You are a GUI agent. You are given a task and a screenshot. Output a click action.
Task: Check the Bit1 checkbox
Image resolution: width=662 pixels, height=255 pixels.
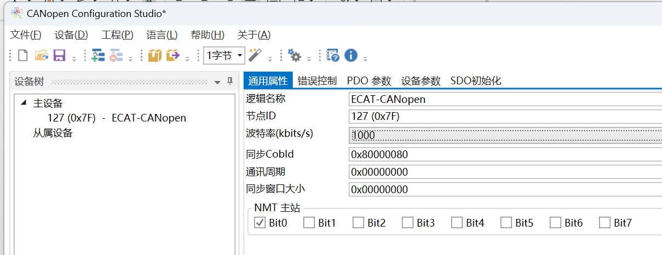(x=309, y=223)
